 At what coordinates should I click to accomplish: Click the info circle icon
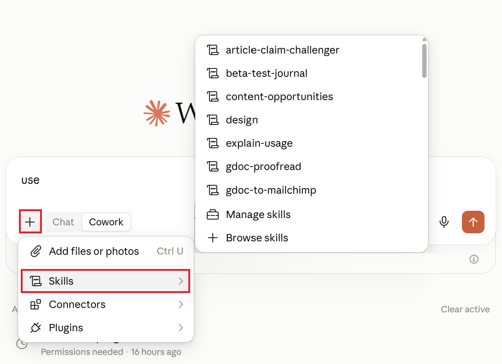click(474, 259)
